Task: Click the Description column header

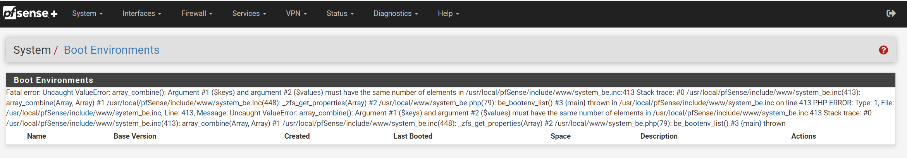Action: 659,136
